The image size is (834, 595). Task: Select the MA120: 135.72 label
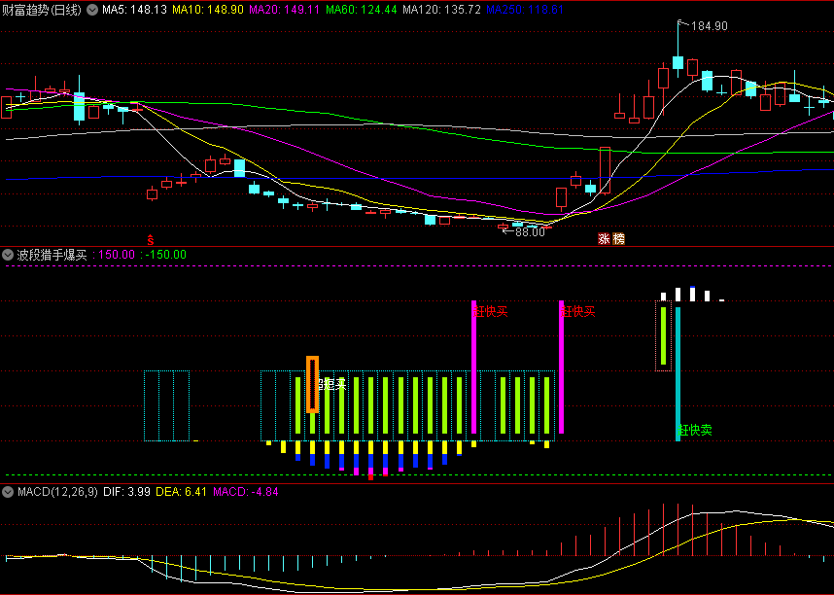pos(441,10)
